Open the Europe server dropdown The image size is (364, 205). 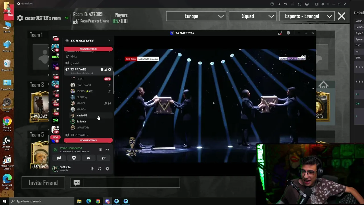pos(196,16)
